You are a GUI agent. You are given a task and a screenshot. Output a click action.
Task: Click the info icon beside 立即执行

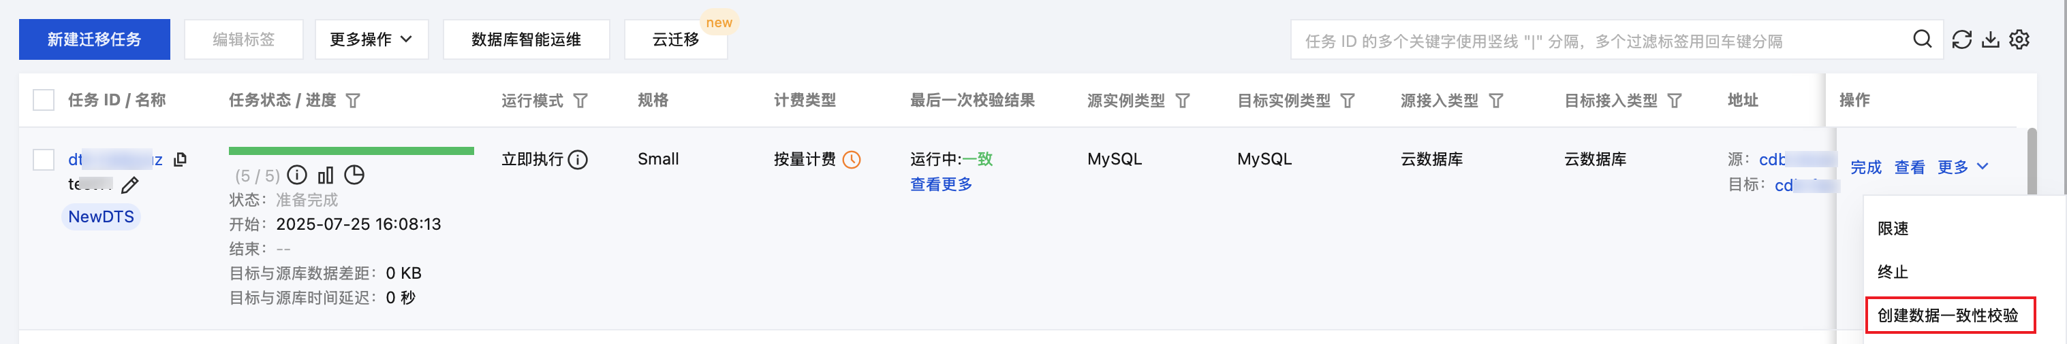pos(578,160)
